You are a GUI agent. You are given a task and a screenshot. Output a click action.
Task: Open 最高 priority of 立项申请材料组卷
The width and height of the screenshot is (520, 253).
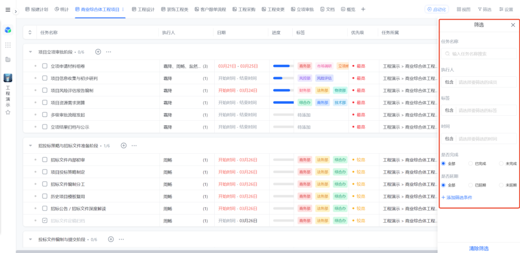[359, 66]
